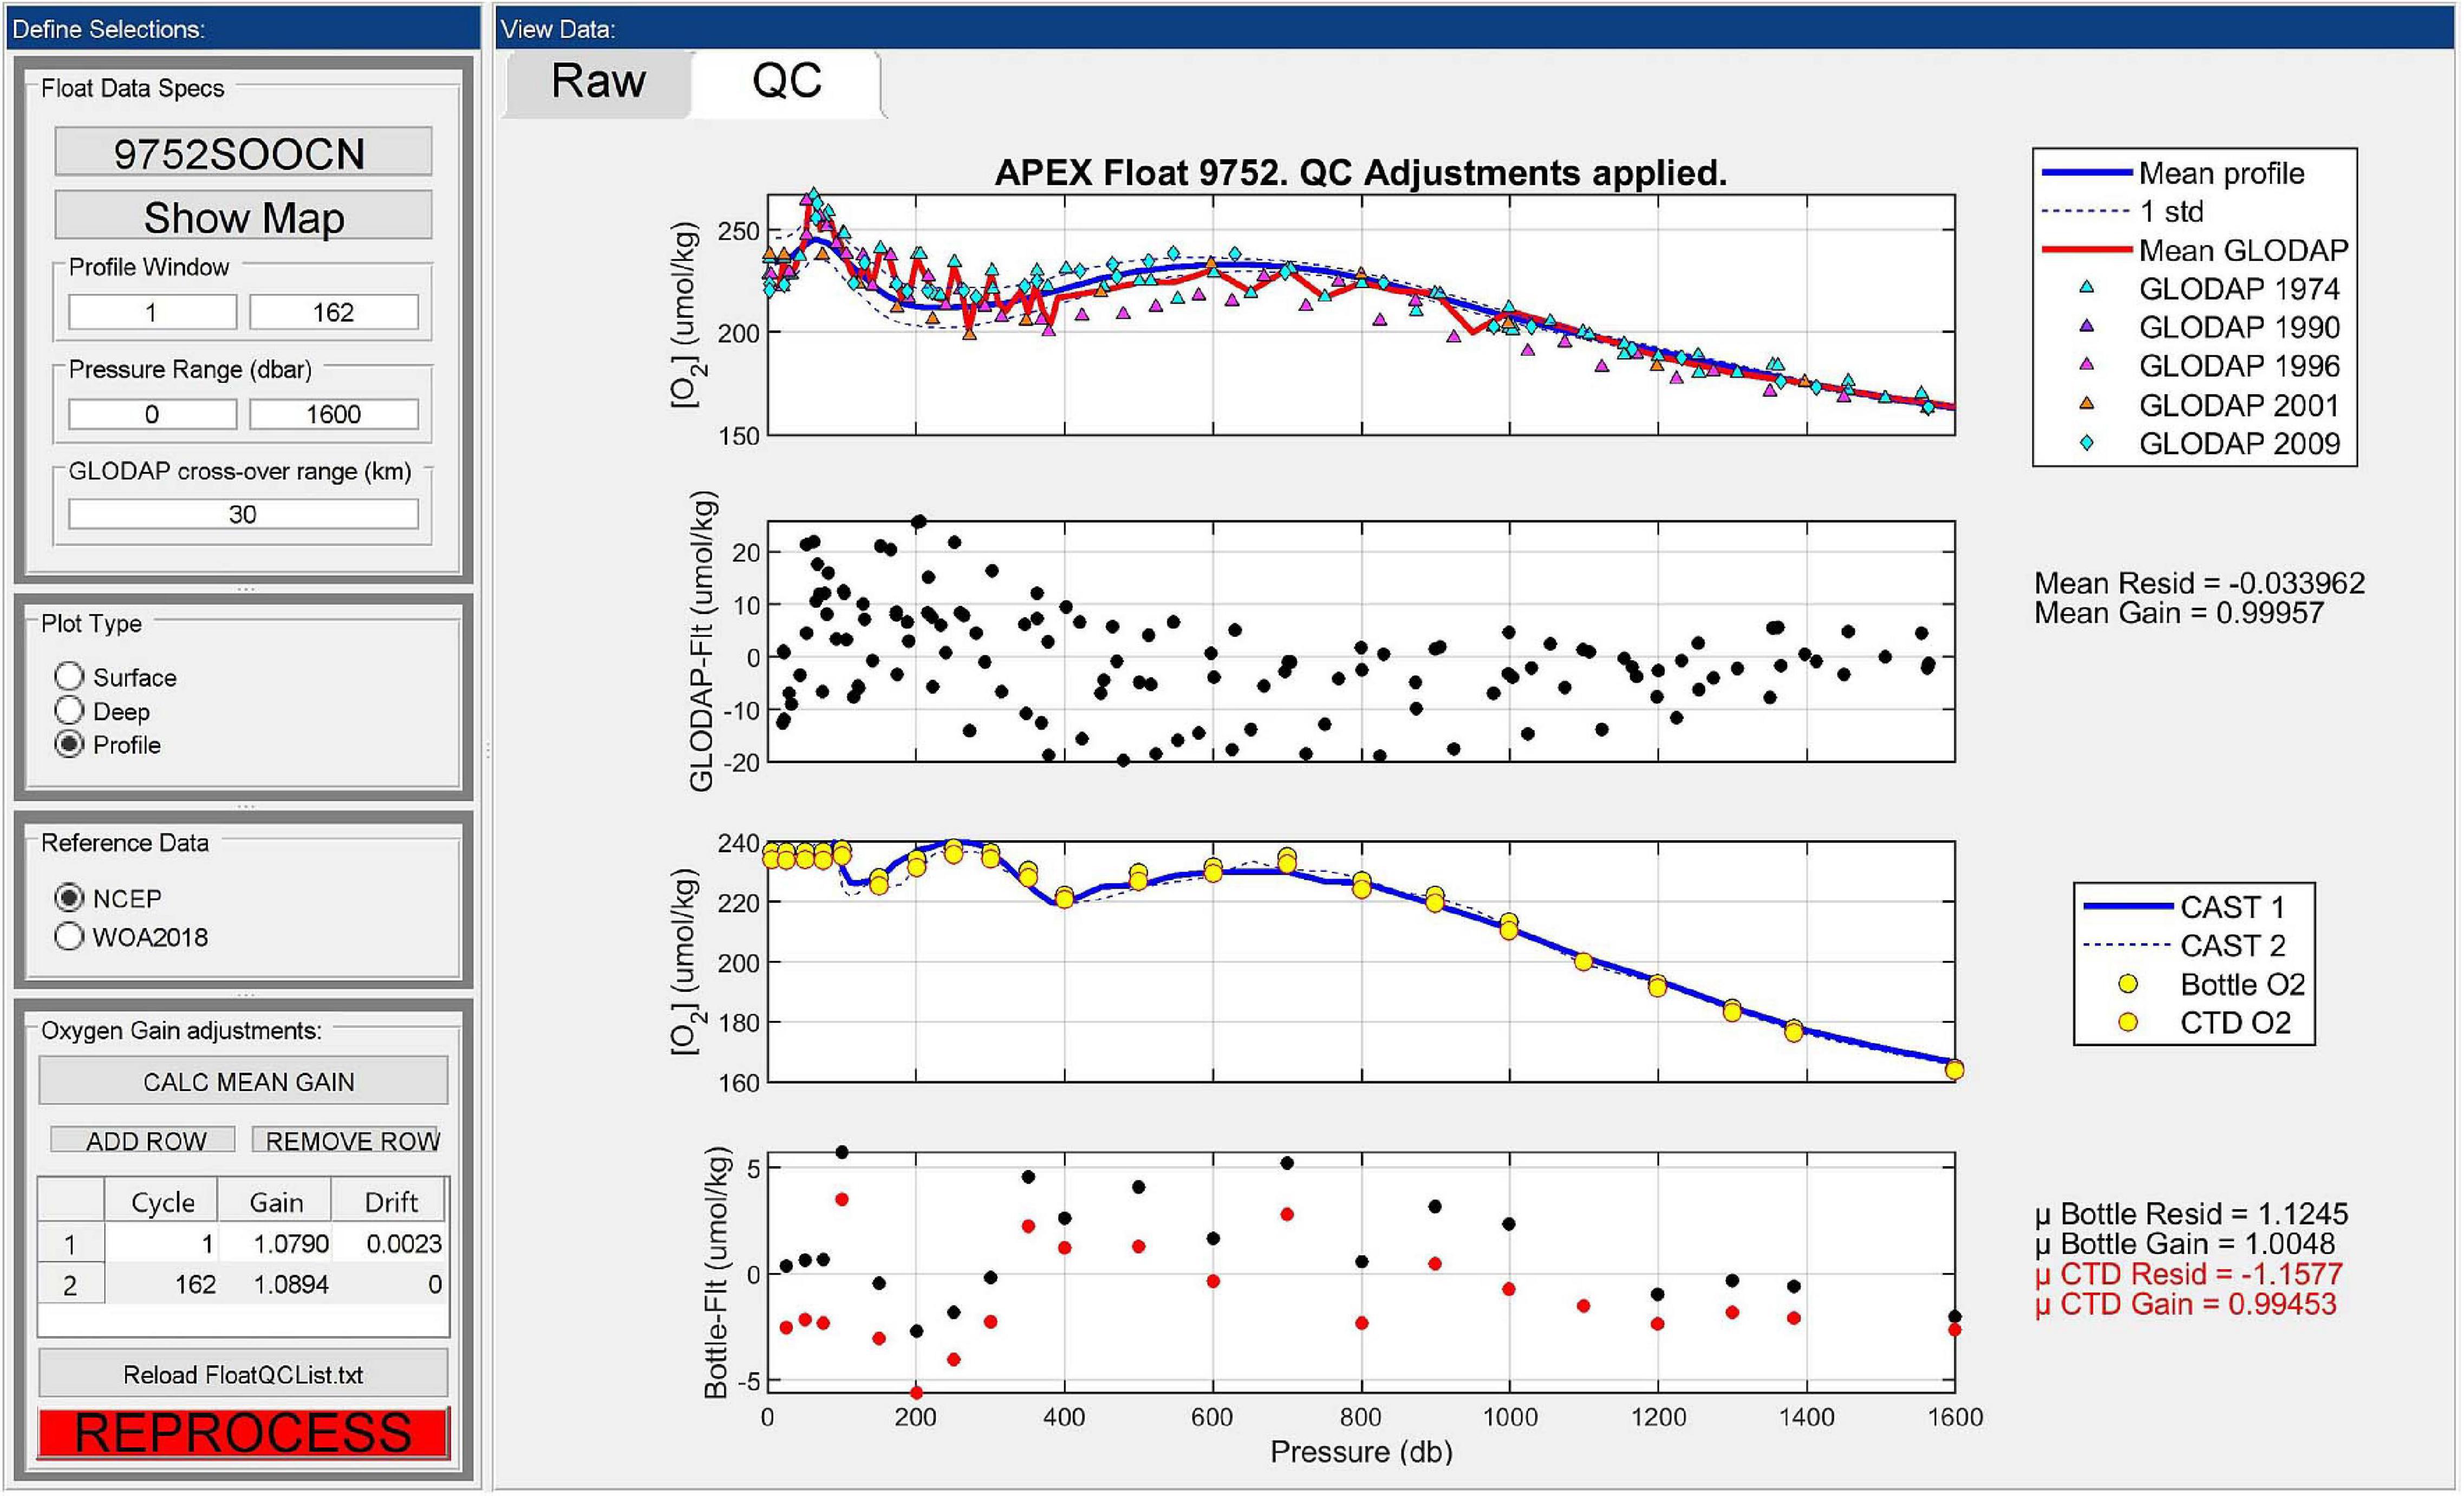Choose NCEP reference data option

click(x=69, y=898)
